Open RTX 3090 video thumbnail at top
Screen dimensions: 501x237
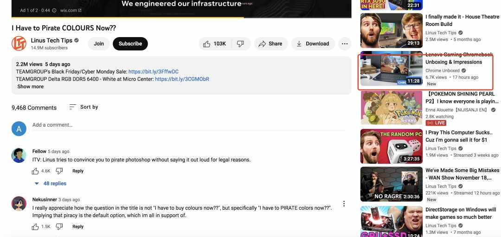[392, 5]
